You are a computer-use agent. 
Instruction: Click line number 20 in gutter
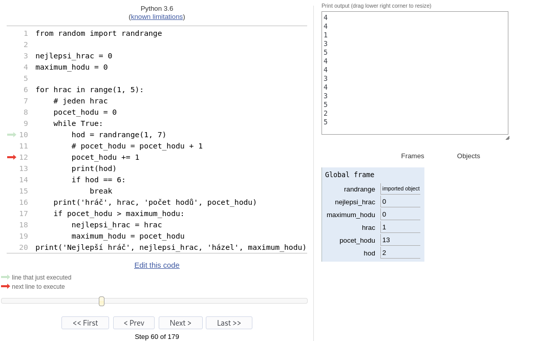click(x=24, y=247)
